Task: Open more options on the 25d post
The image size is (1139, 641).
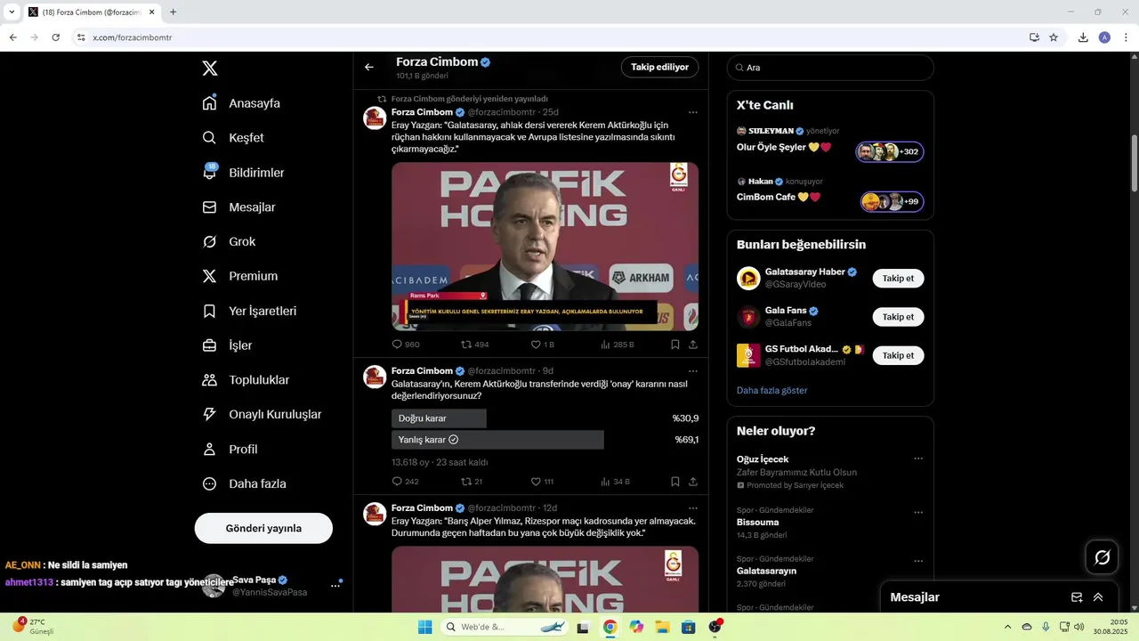Action: [x=693, y=112]
